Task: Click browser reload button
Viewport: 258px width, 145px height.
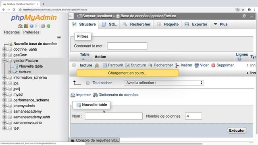Action: (14, 10)
